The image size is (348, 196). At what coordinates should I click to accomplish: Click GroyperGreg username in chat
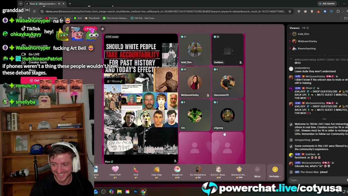tap(302, 140)
